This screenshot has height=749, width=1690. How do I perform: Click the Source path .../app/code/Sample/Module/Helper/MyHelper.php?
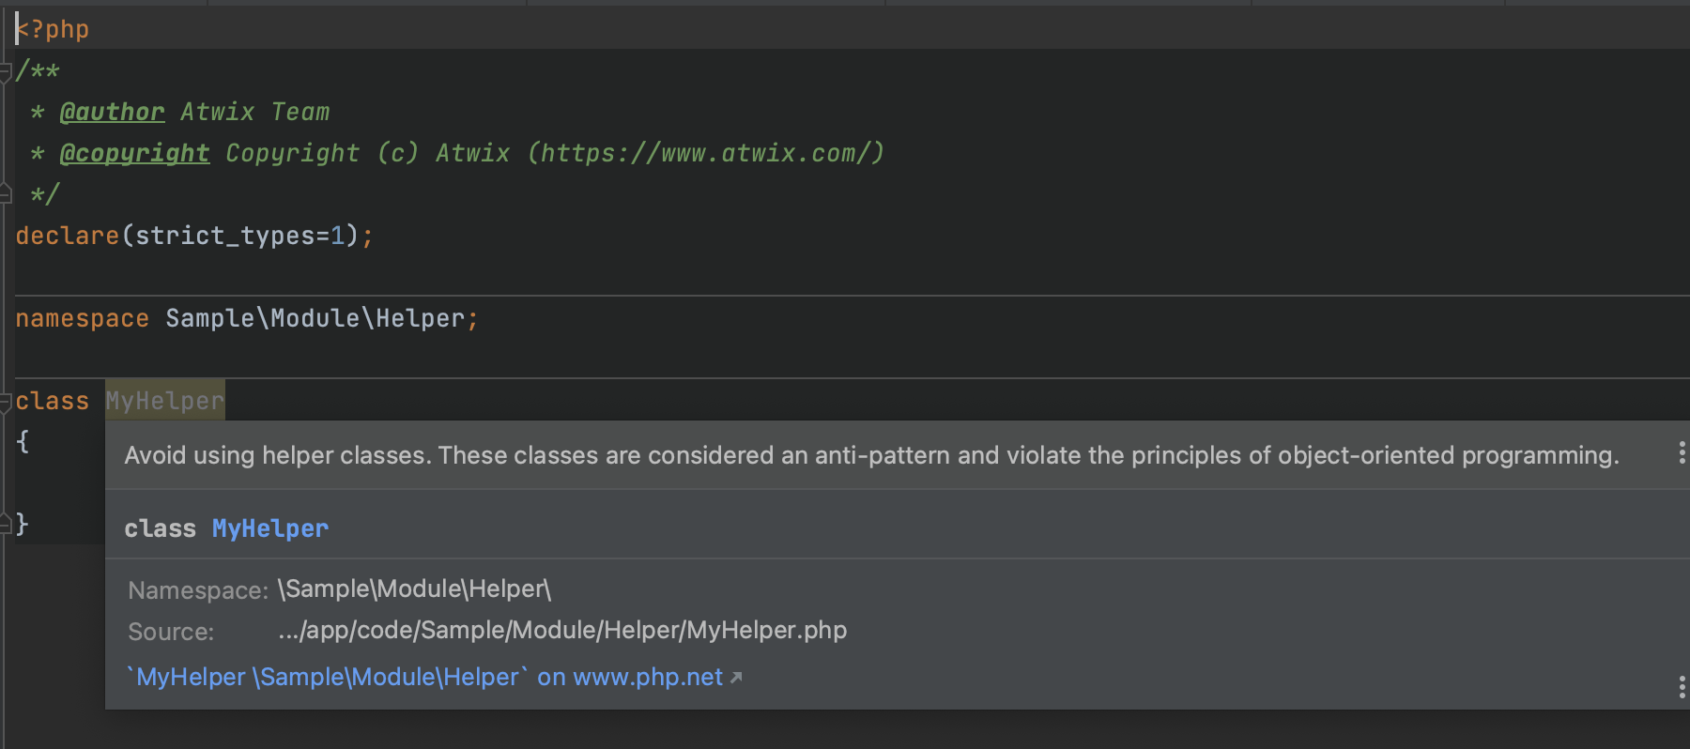coord(562,630)
